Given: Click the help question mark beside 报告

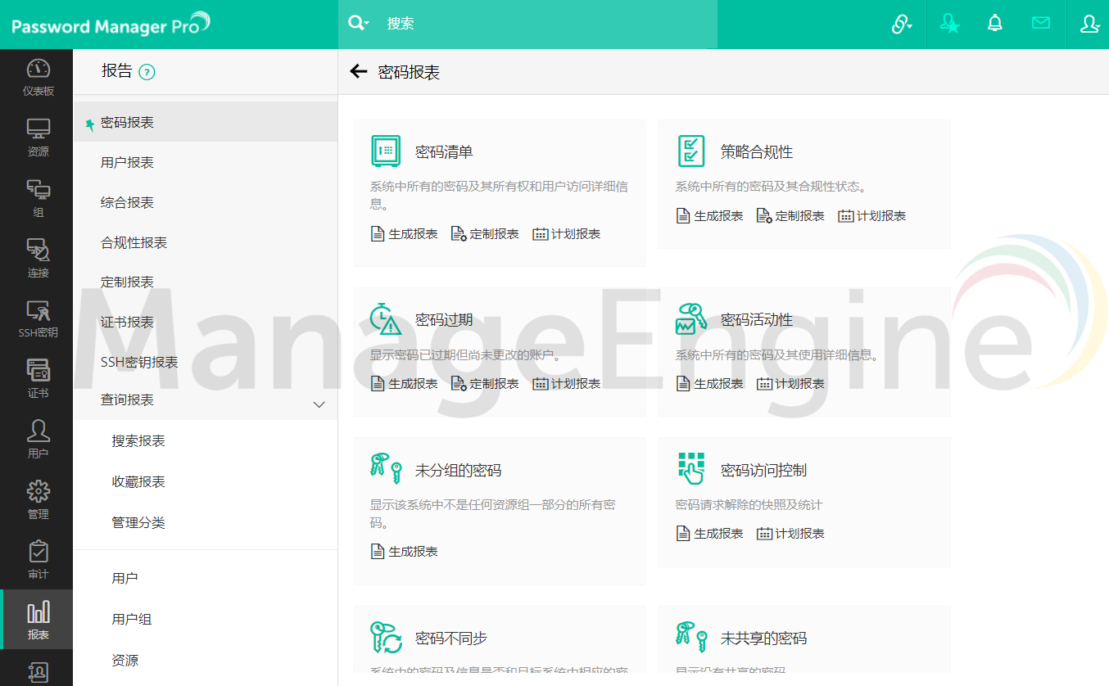Looking at the screenshot, I should pos(147,72).
